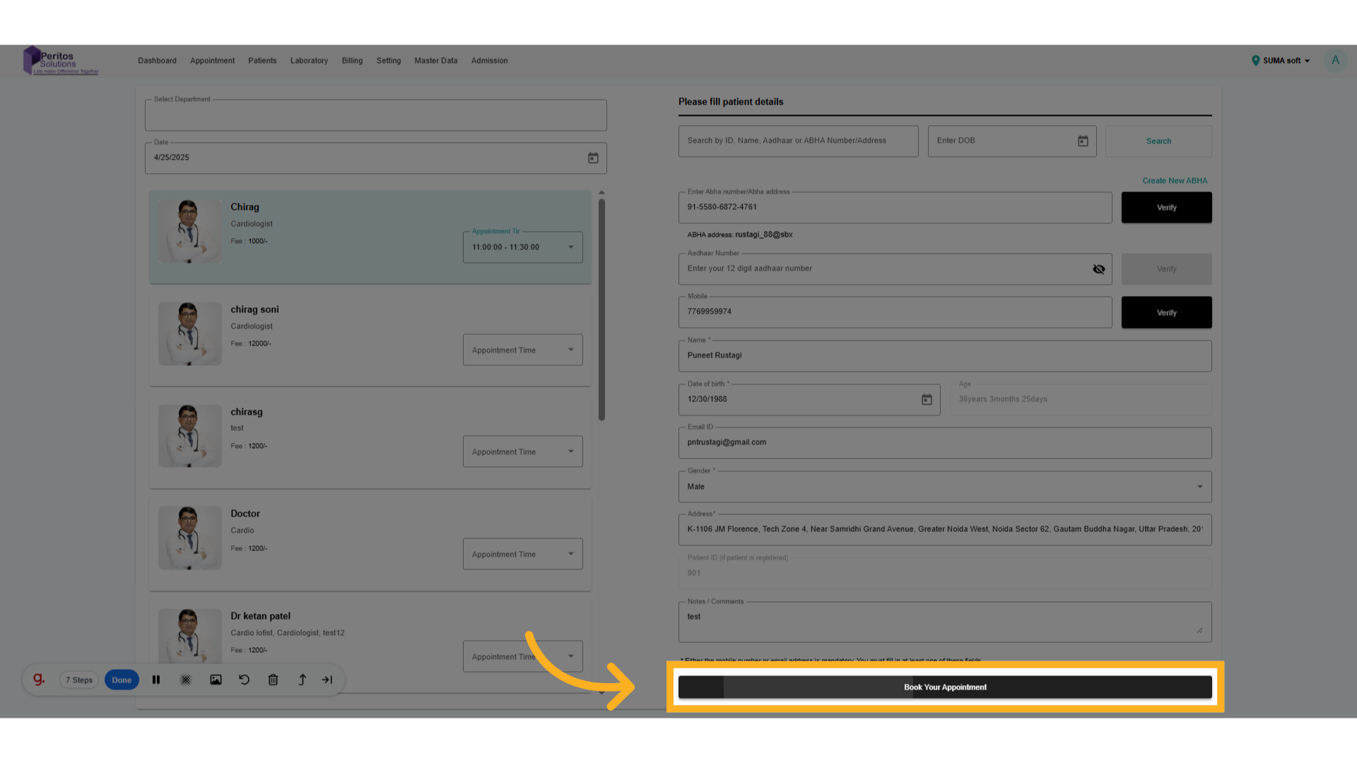Image resolution: width=1357 pixels, height=763 pixels.
Task: Click the collapse toolbar arrow icon
Action: [327, 680]
